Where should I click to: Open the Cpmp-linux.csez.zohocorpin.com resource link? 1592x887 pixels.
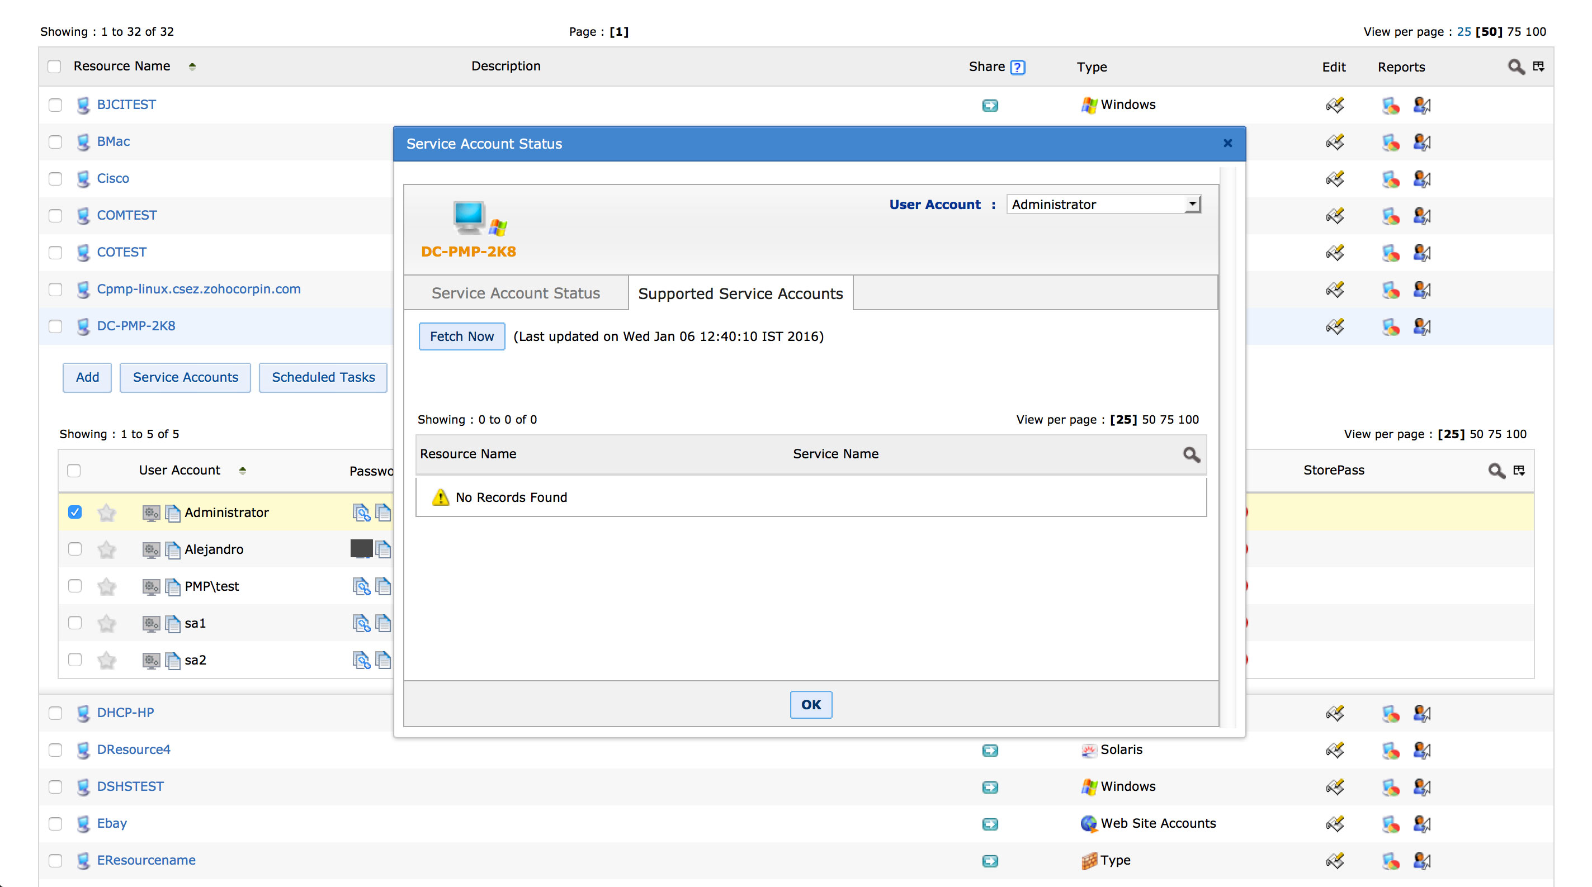199,289
